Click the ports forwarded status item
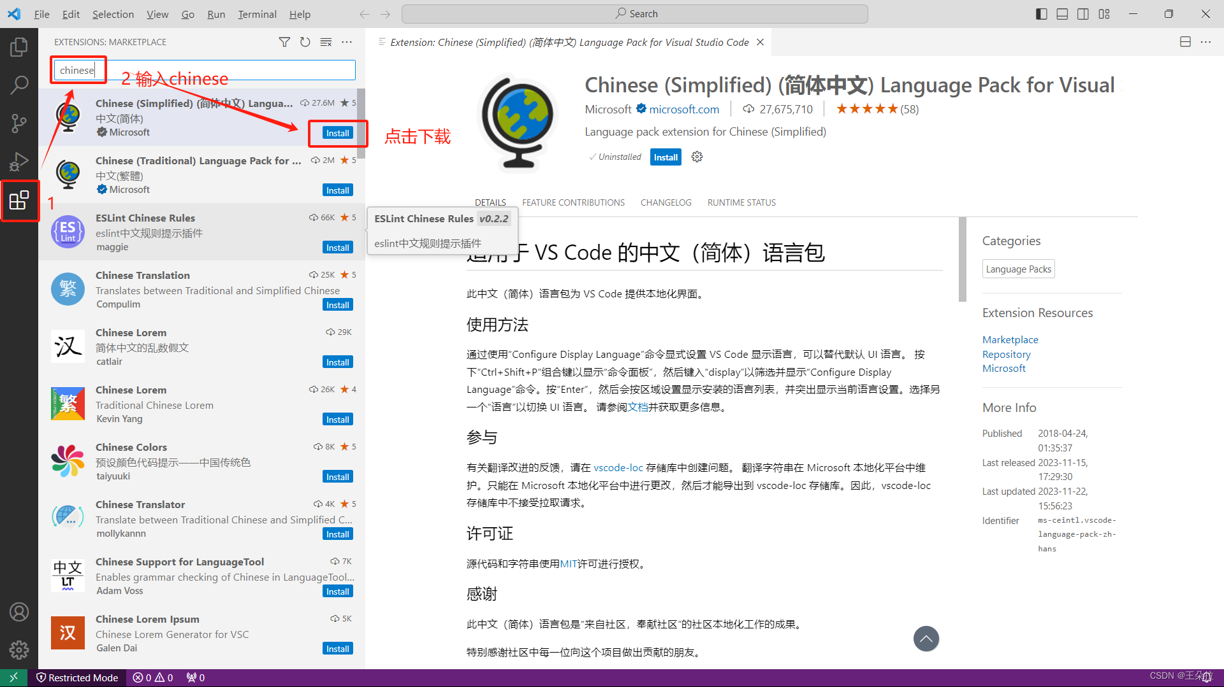The height and width of the screenshot is (687, 1224). pyautogui.click(x=195, y=677)
